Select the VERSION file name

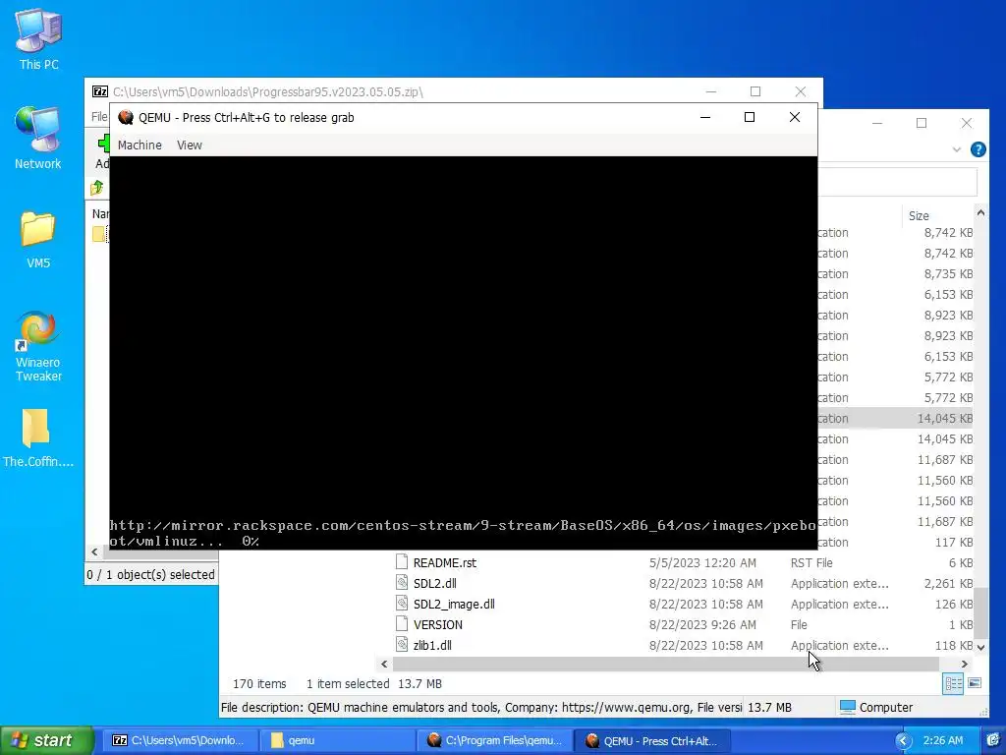pos(437,624)
